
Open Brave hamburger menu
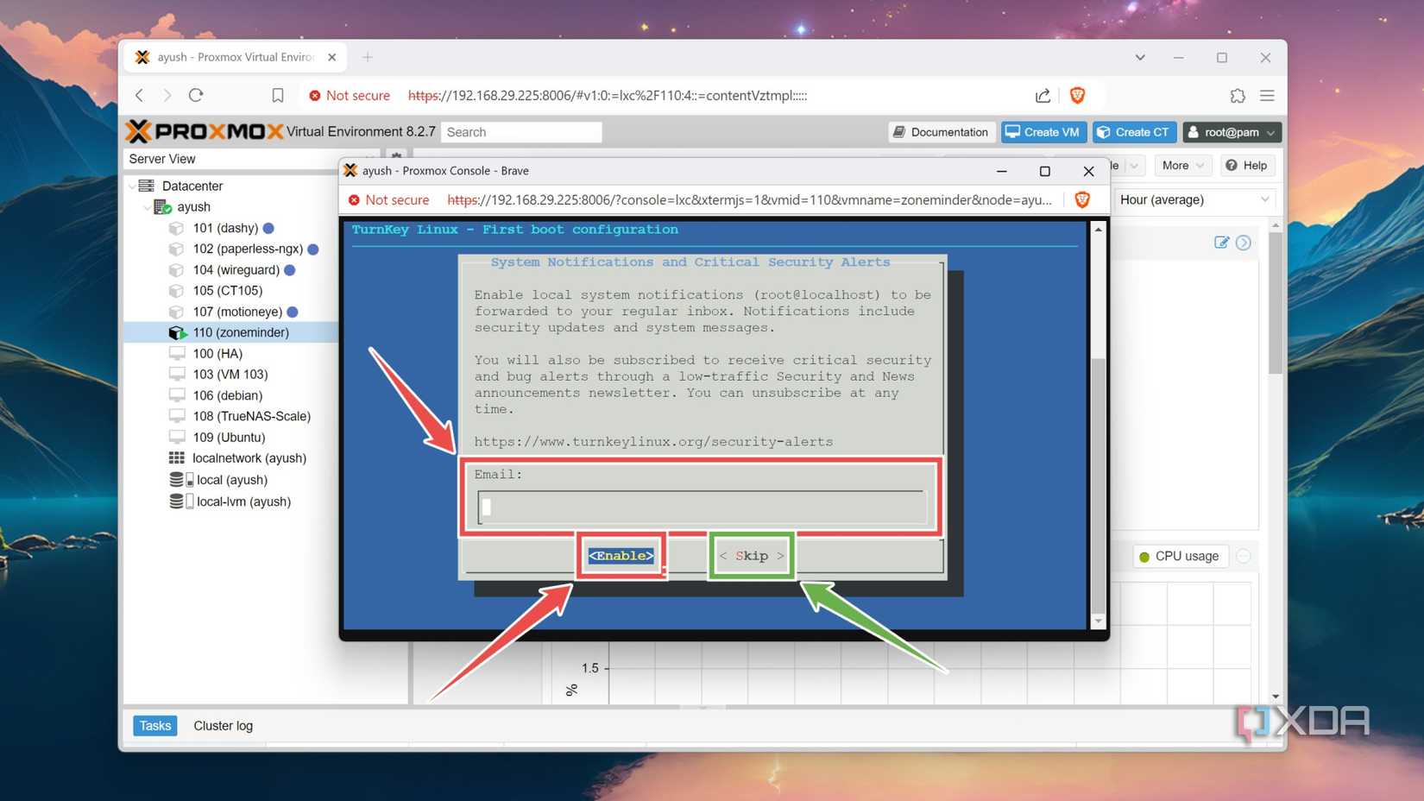(1267, 95)
